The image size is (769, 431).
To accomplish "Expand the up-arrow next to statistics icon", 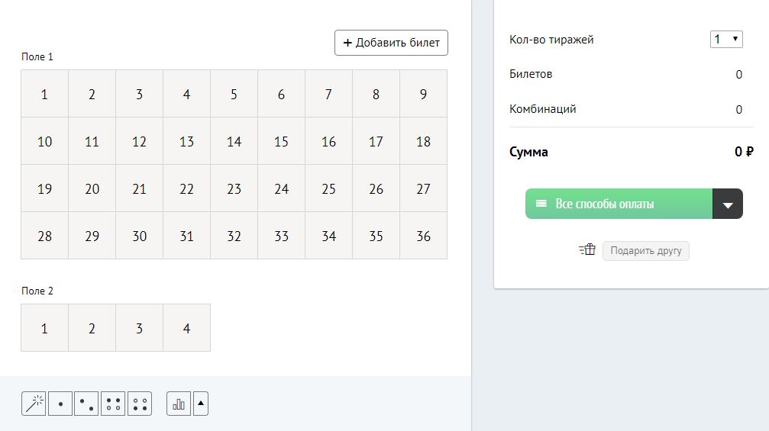I will (201, 404).
